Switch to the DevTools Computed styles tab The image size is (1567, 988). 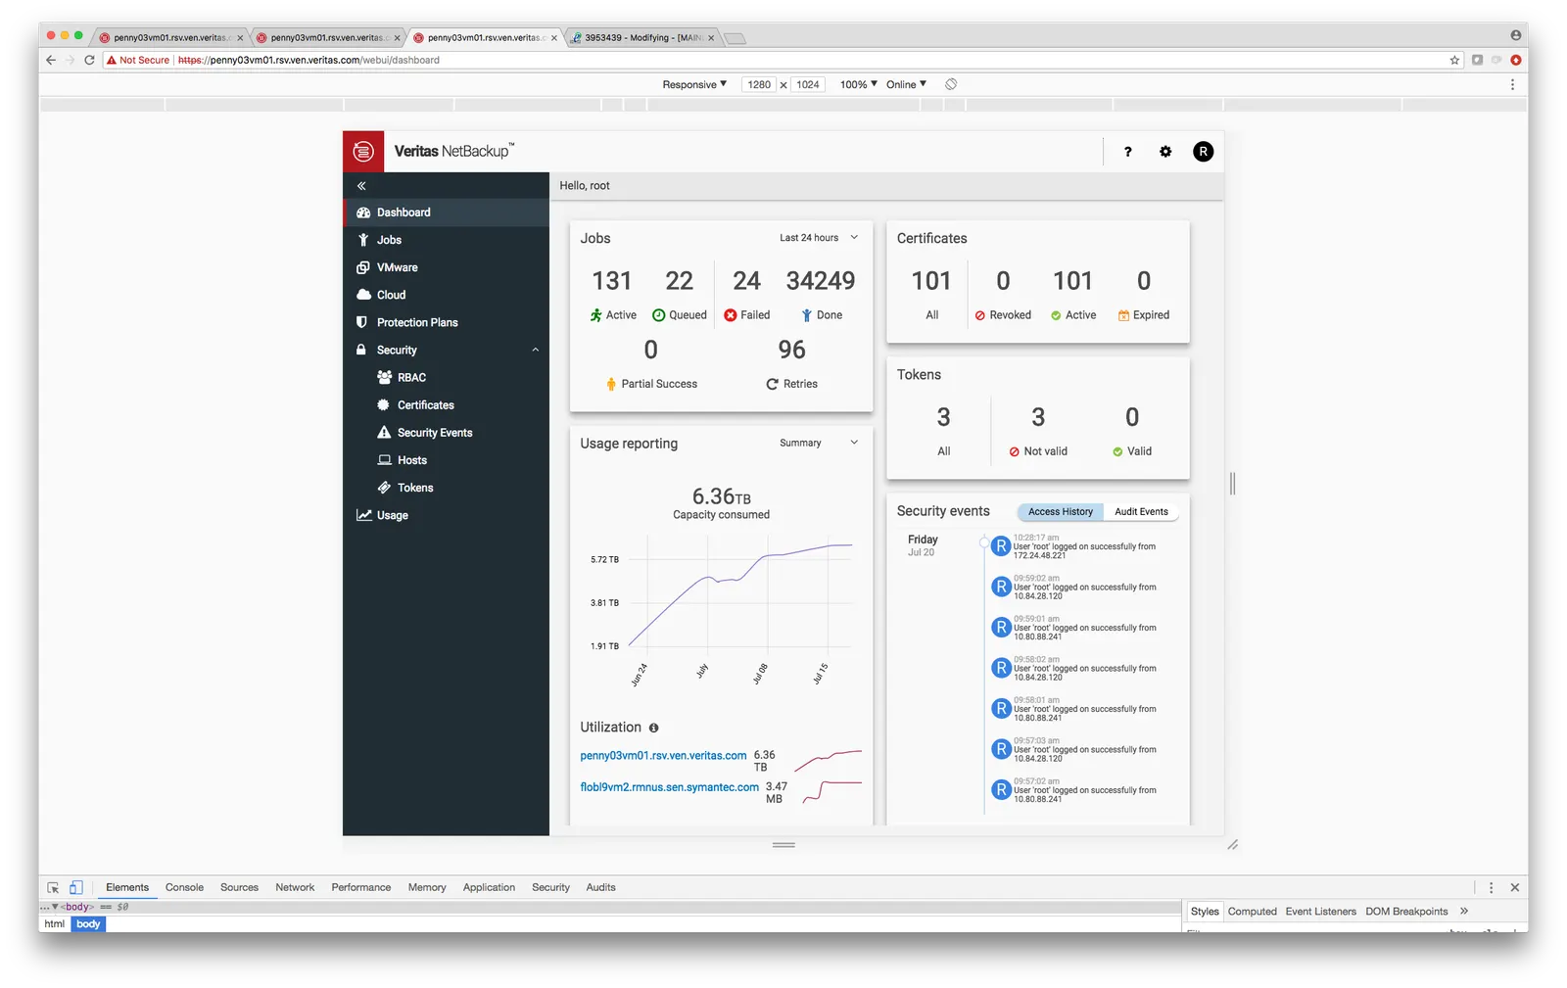1252,912
